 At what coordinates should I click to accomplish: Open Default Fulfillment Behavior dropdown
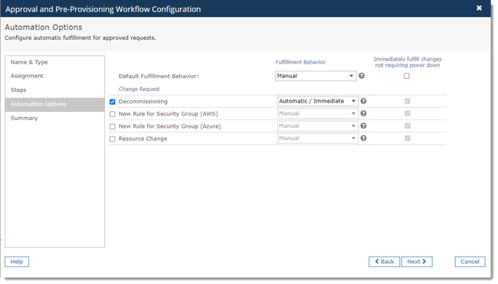(316, 76)
